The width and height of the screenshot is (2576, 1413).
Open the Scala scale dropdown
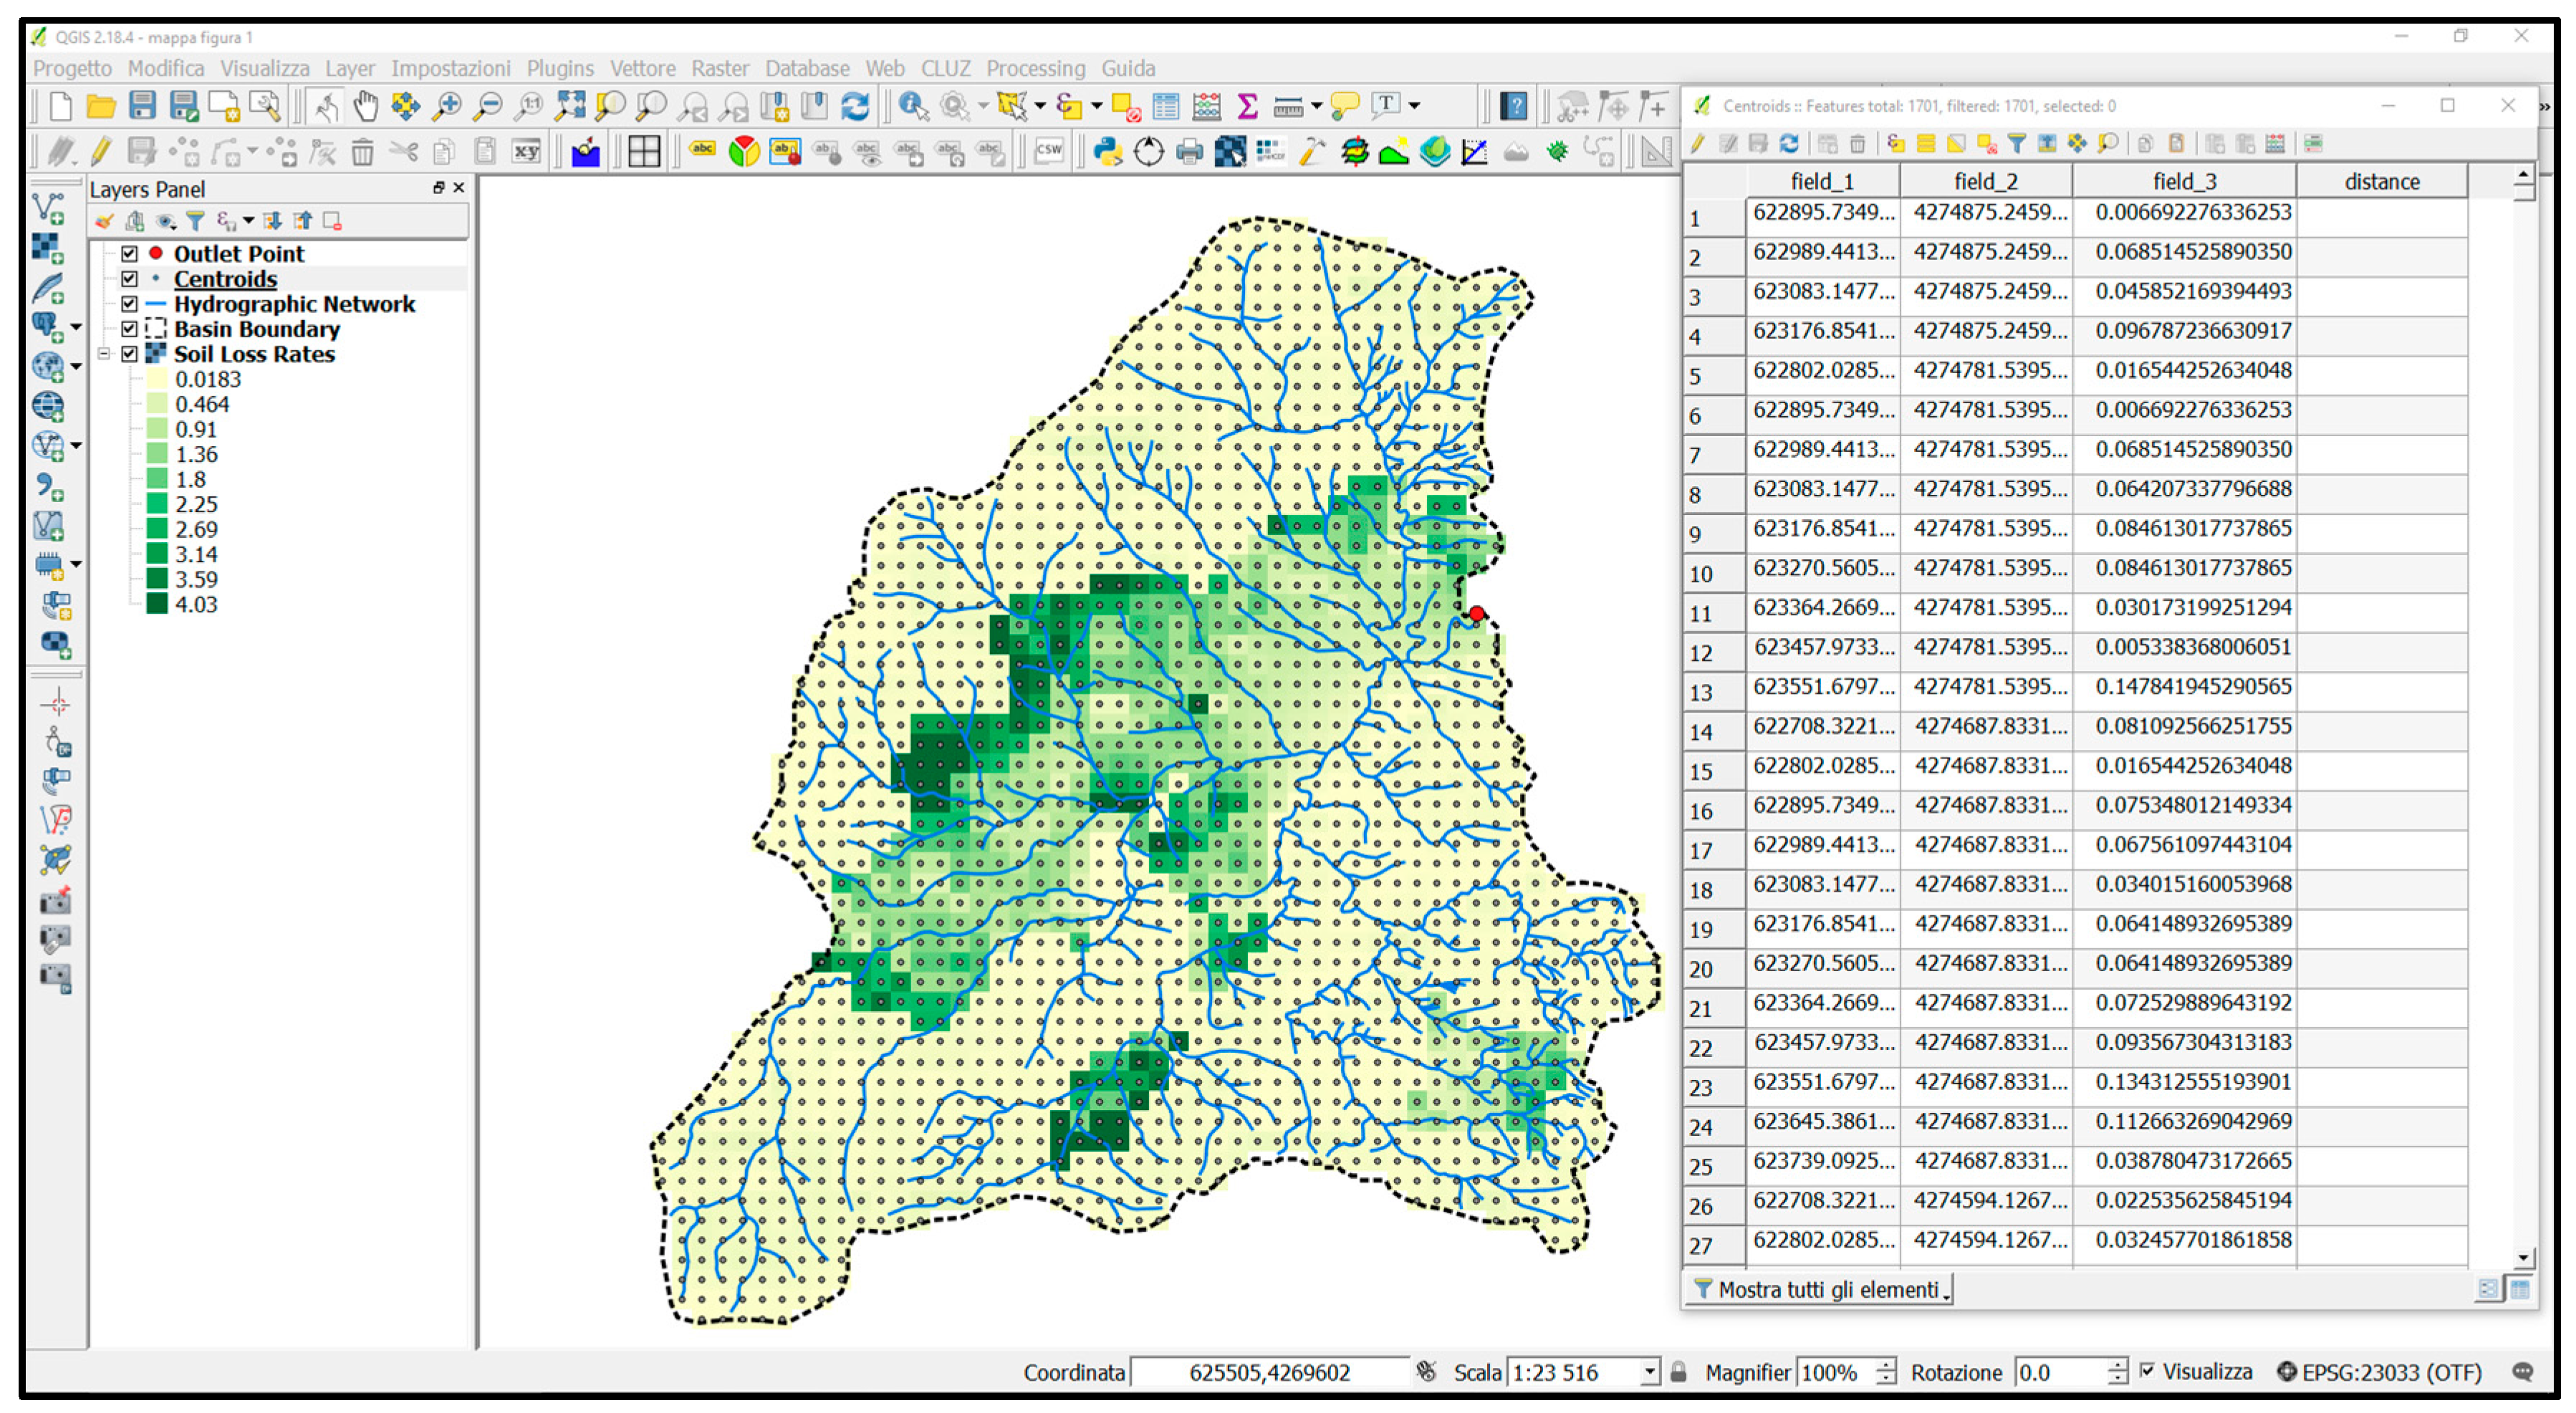click(1650, 1373)
